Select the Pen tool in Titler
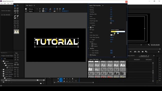This screenshot has width=162, height=91. [15, 16]
